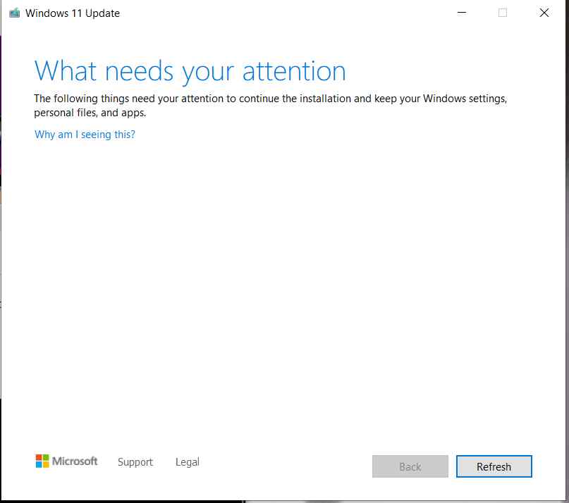Click the Windows 11 Update title bar icon
Screen dimensions: 569x503
pyautogui.click(x=15, y=13)
